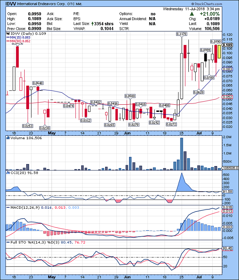Click the SCTR label
This screenshot has width=239, height=280.
[124, 29]
